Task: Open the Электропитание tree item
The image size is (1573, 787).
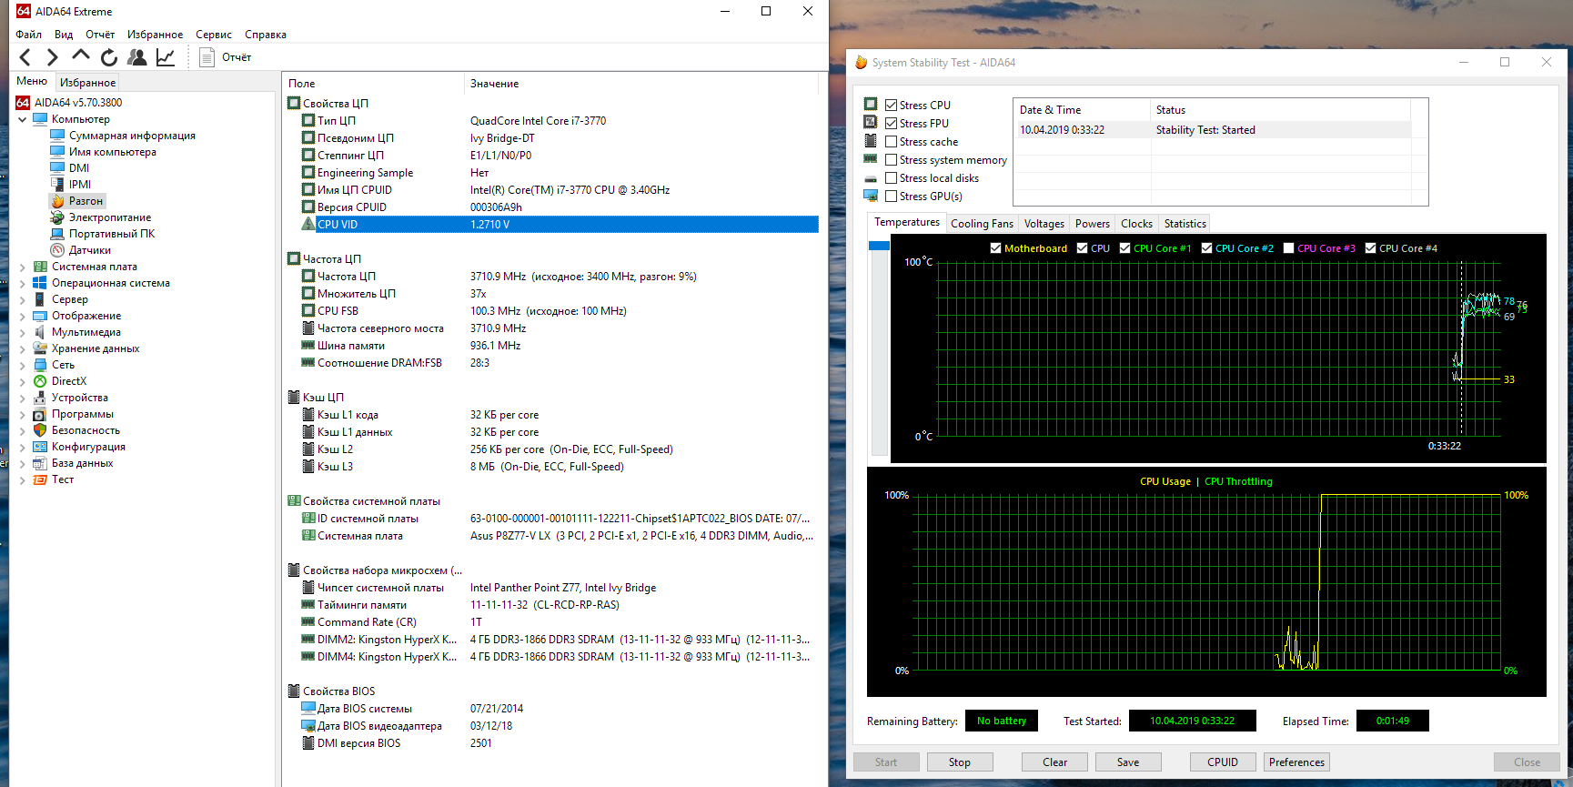Action: click(x=110, y=217)
